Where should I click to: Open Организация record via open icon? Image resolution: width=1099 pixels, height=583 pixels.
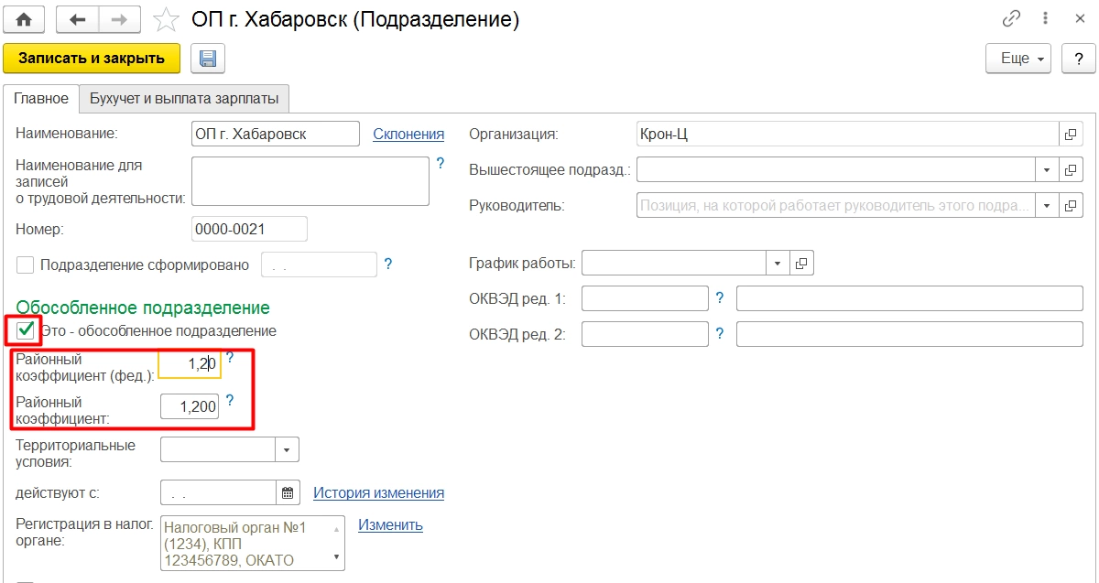tap(1071, 135)
